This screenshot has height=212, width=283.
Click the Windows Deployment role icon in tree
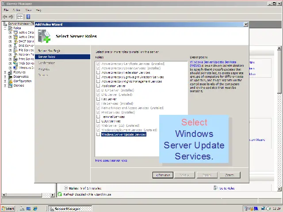pos(16,68)
